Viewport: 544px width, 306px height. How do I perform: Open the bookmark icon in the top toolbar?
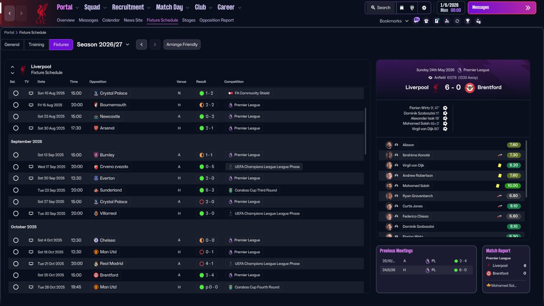pos(402,8)
